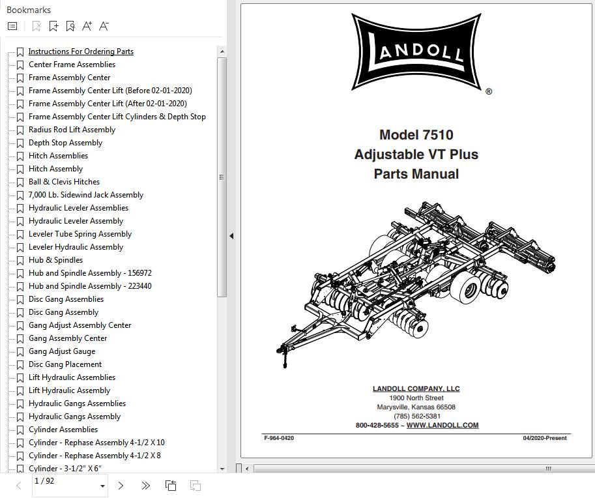Viewport: 595px width, 498px height.
Task: Go to the Gang Assembly Center bookmark
Action: tap(68, 338)
